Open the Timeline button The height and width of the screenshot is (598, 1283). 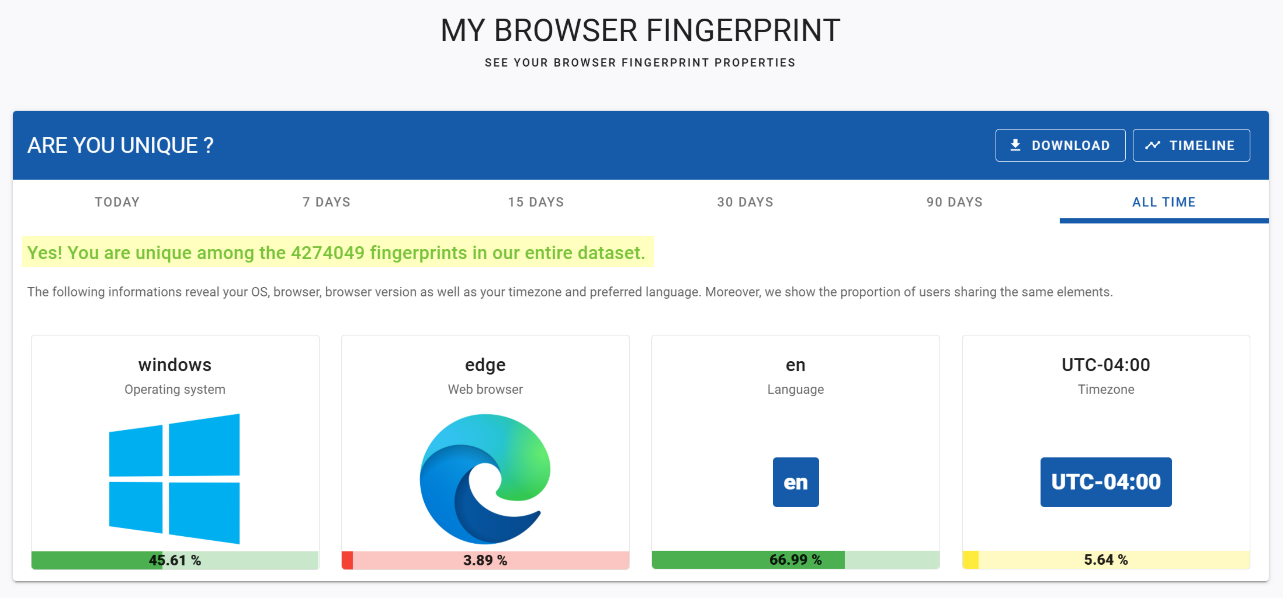pyautogui.click(x=1191, y=145)
